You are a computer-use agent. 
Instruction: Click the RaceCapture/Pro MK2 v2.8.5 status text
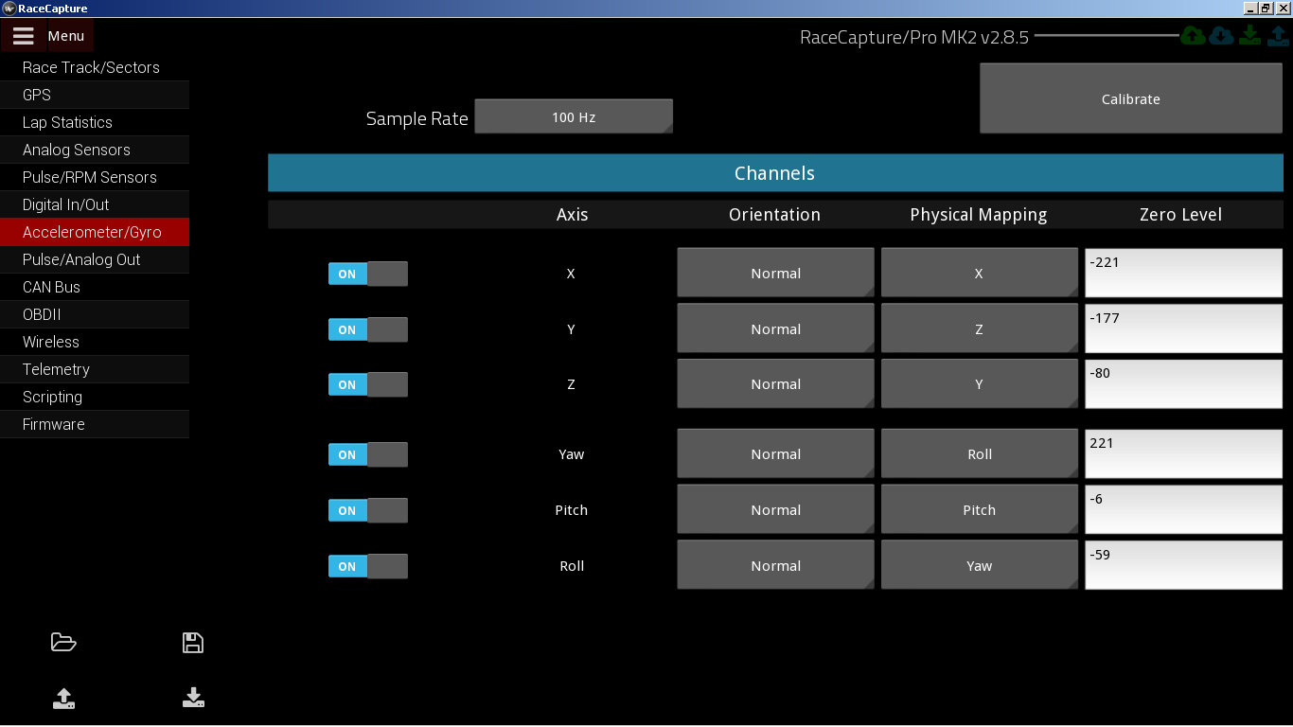tap(914, 38)
